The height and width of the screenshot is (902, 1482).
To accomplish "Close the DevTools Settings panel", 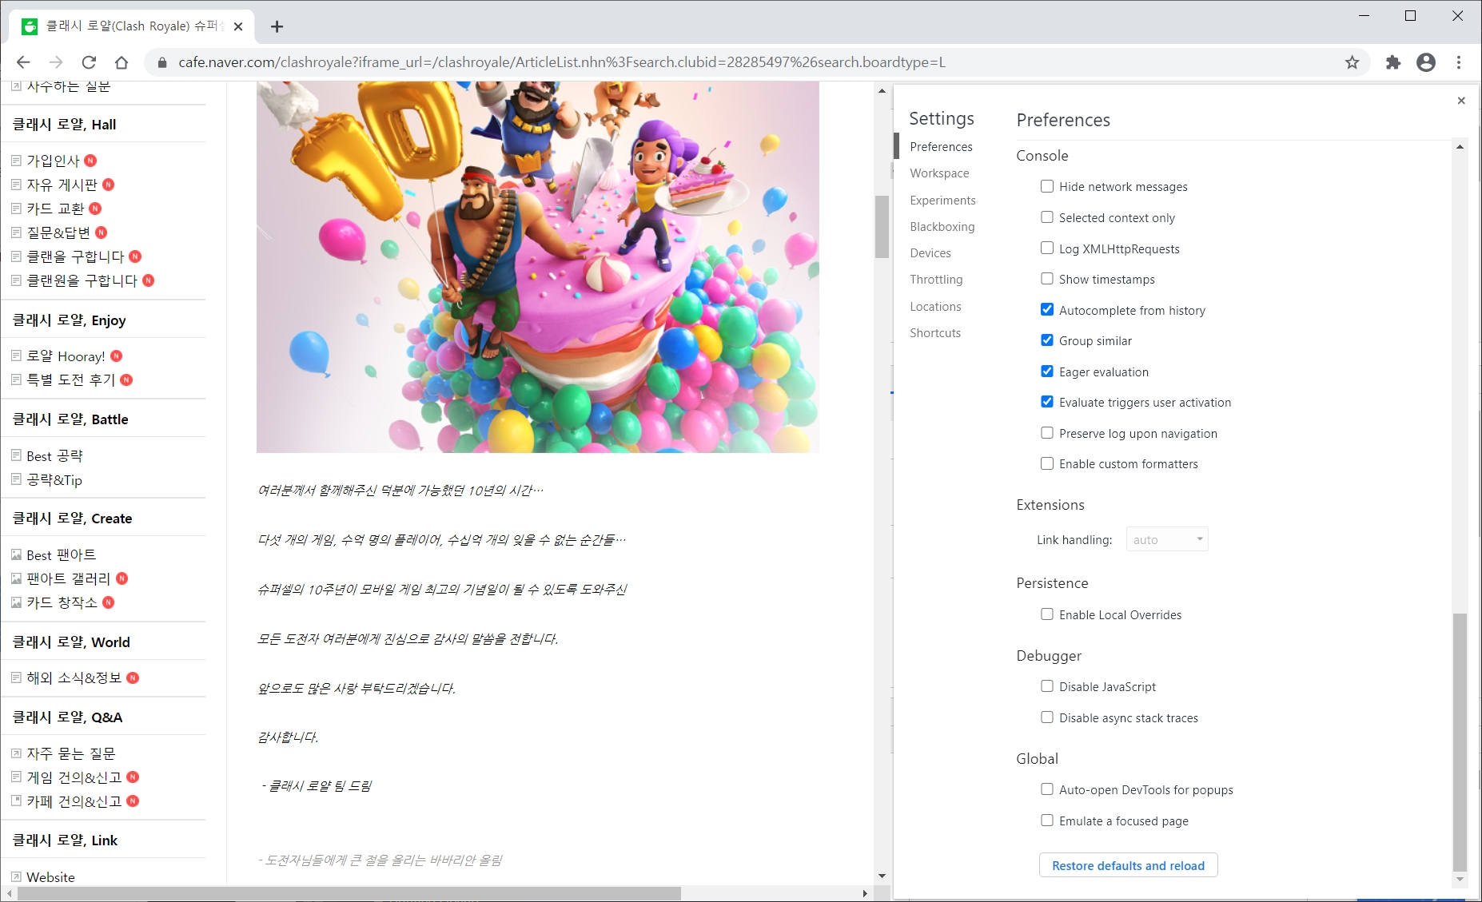I will point(1461,101).
